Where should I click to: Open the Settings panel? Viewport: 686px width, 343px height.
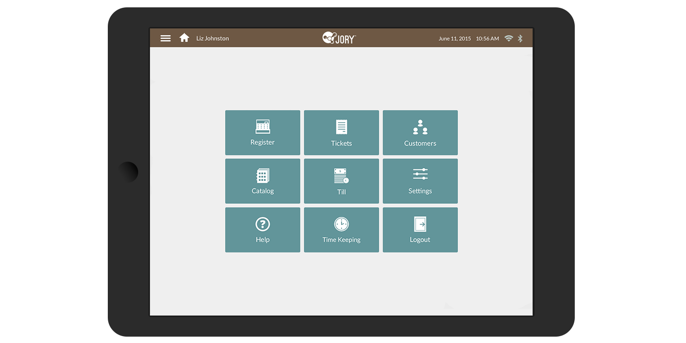point(420,181)
